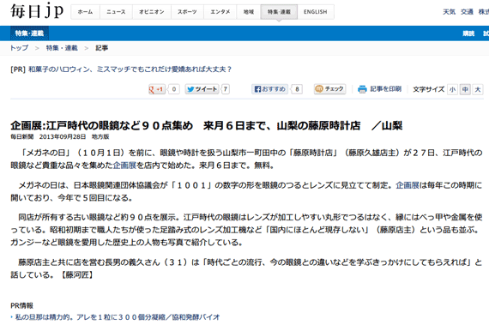Open the ニュース menu tab
Image resolution: width=489 pixels, height=325 pixels.
click(116, 12)
